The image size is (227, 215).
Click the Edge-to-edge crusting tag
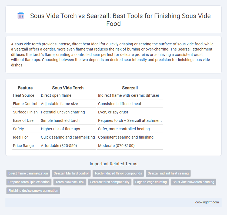tap(151, 182)
